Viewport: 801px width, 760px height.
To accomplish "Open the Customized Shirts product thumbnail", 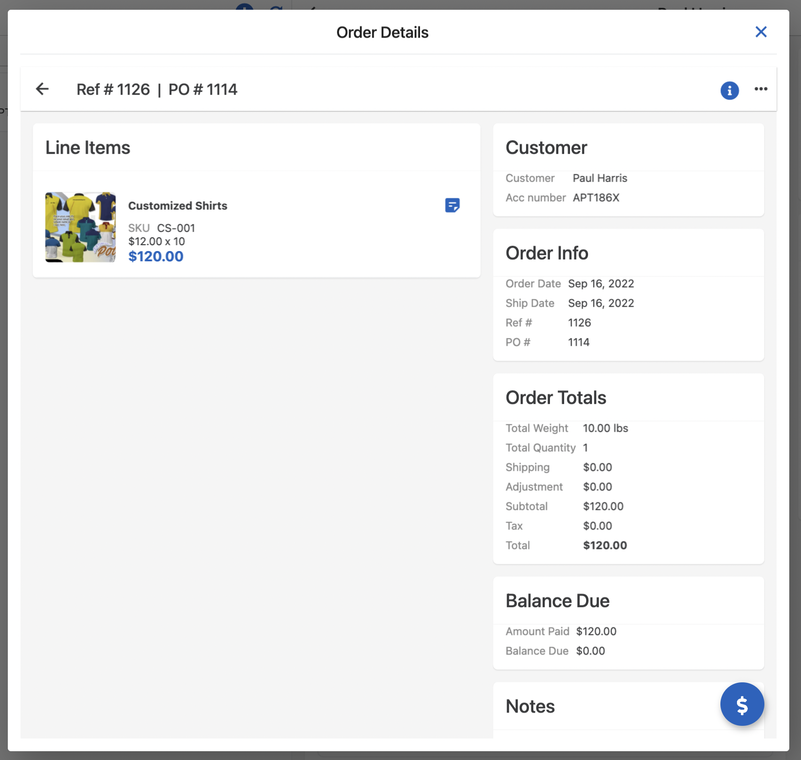I will (x=81, y=227).
